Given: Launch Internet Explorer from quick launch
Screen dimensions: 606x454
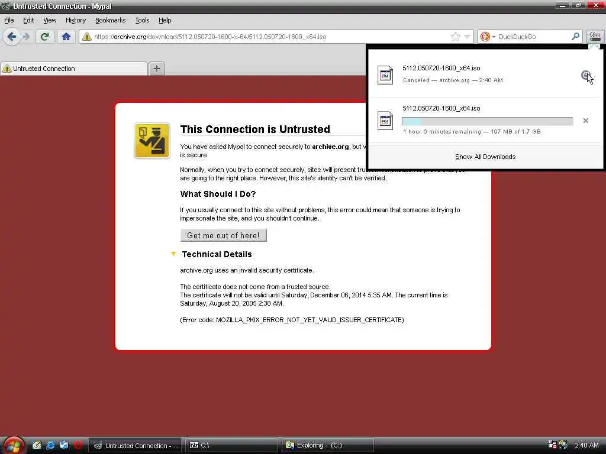Looking at the screenshot, I should (x=50, y=445).
